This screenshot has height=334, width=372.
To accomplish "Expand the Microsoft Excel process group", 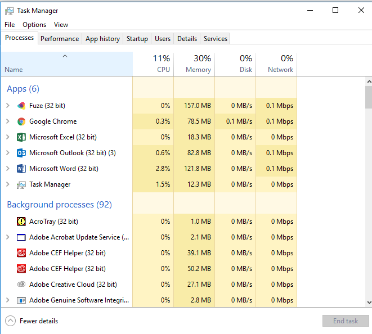I will click(7, 137).
